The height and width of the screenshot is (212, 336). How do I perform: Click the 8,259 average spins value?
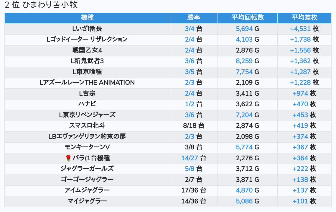[244, 61]
